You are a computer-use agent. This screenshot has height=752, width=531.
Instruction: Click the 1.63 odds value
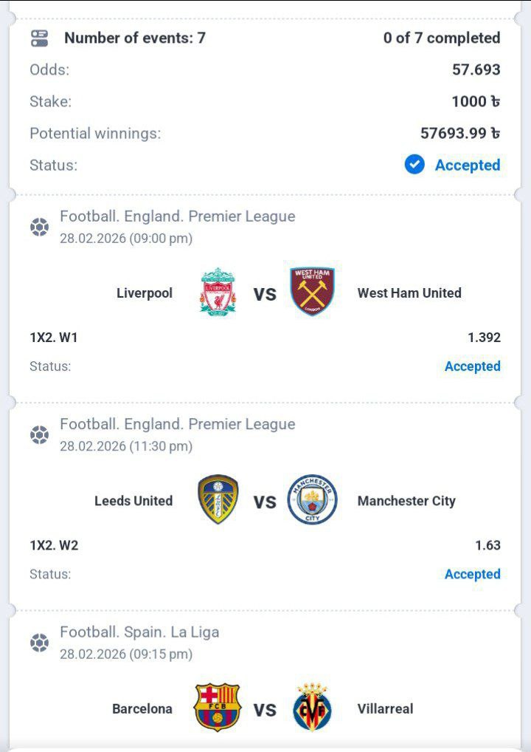pos(487,546)
